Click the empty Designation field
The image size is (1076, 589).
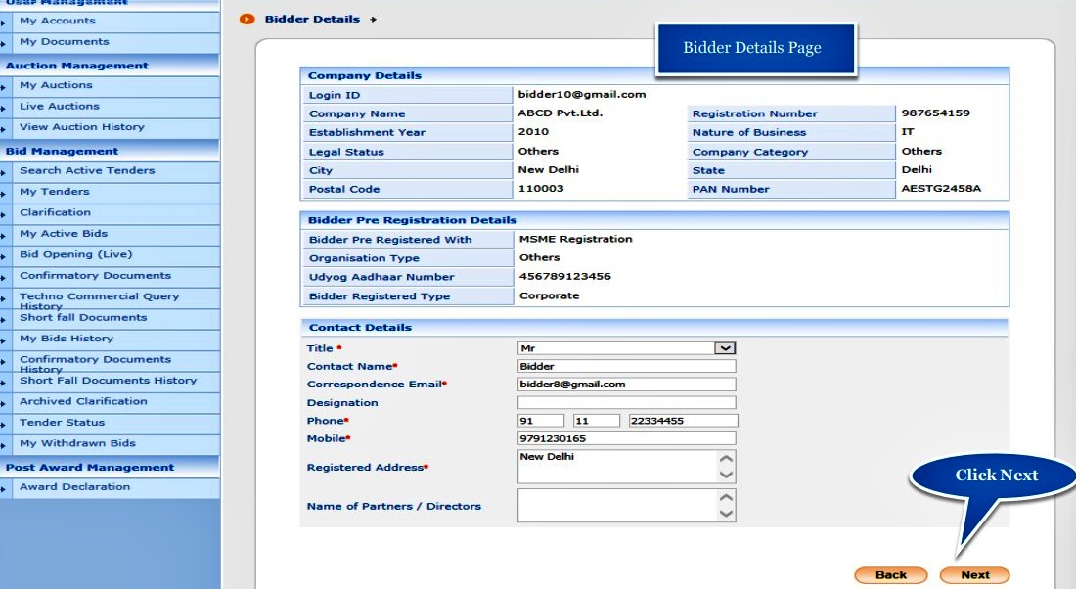(626, 402)
